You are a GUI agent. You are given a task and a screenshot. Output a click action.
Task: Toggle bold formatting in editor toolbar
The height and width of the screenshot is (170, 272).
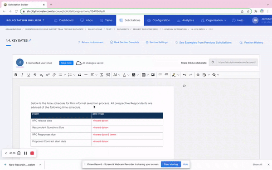point(16,75)
